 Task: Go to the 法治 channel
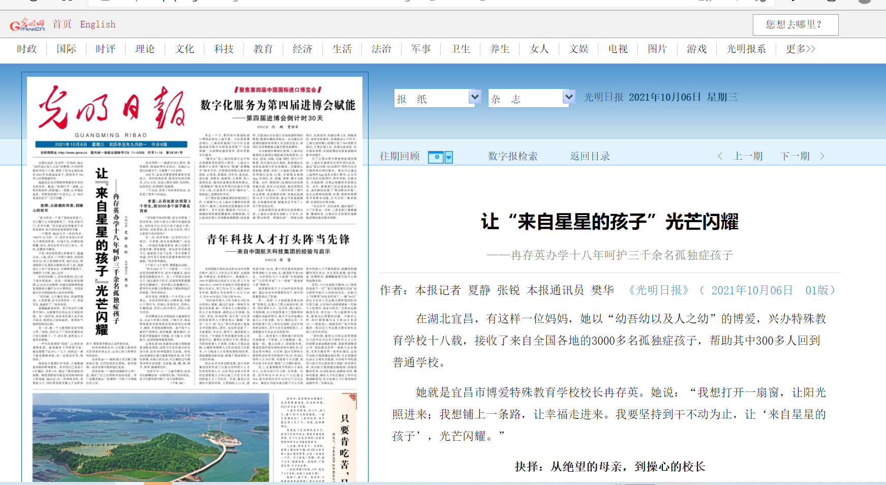click(x=381, y=49)
